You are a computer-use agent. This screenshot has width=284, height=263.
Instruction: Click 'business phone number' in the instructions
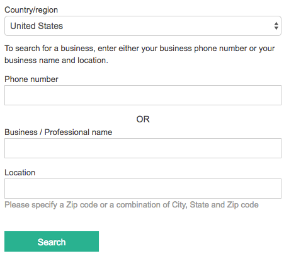(203, 49)
